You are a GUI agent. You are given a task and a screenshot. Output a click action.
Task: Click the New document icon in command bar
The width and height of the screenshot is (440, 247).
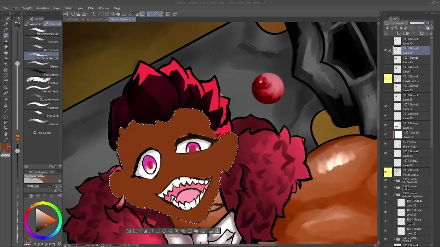pos(73,14)
